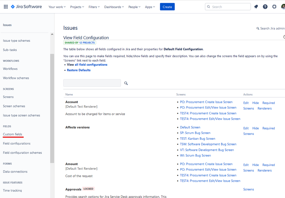Expand the Filters dropdown
Screen dimensions: 285x198
click(x=94, y=7)
